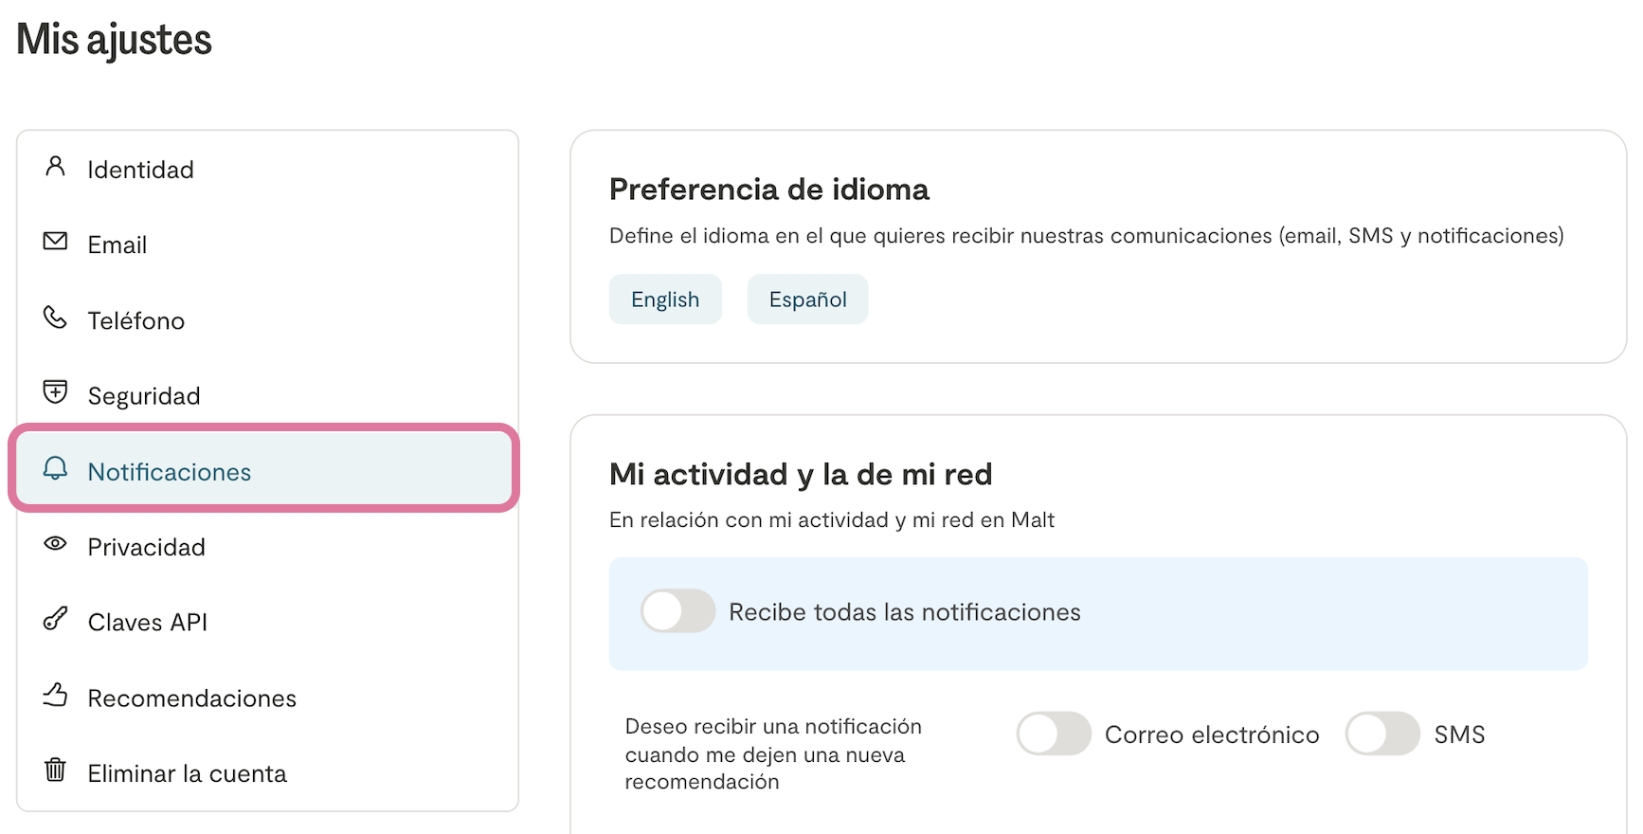
Task: Choose English as language preference
Action: point(665,299)
